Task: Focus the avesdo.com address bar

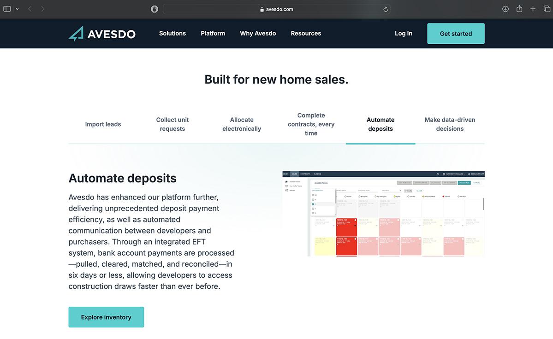Action: point(277,9)
